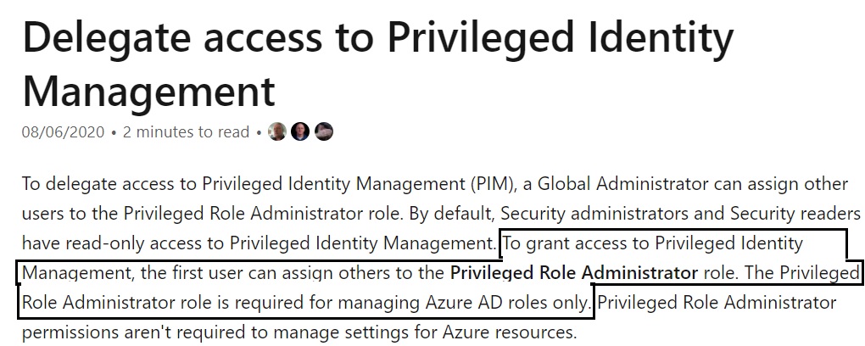Click the word 'Management' in the page title
Viewport: 865px width, 346px height.
(149, 92)
